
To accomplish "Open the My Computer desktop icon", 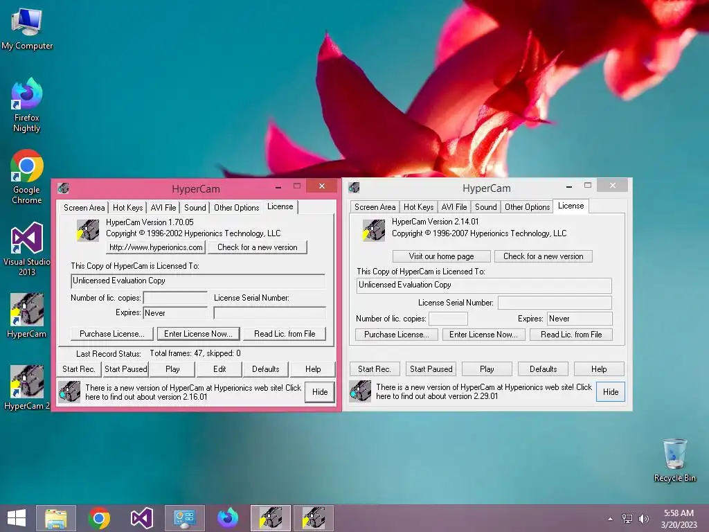I will (x=27, y=28).
